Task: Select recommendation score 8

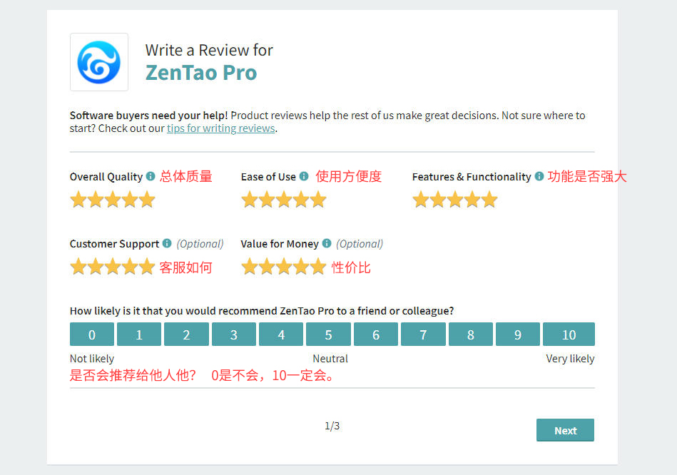Action: tap(471, 334)
